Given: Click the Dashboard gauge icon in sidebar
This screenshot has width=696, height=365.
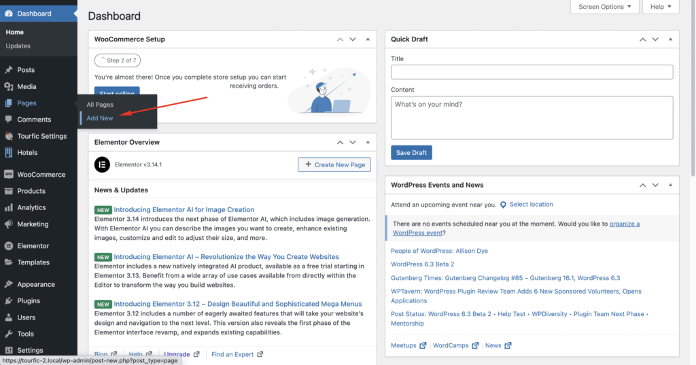Looking at the screenshot, I should 8,14.
